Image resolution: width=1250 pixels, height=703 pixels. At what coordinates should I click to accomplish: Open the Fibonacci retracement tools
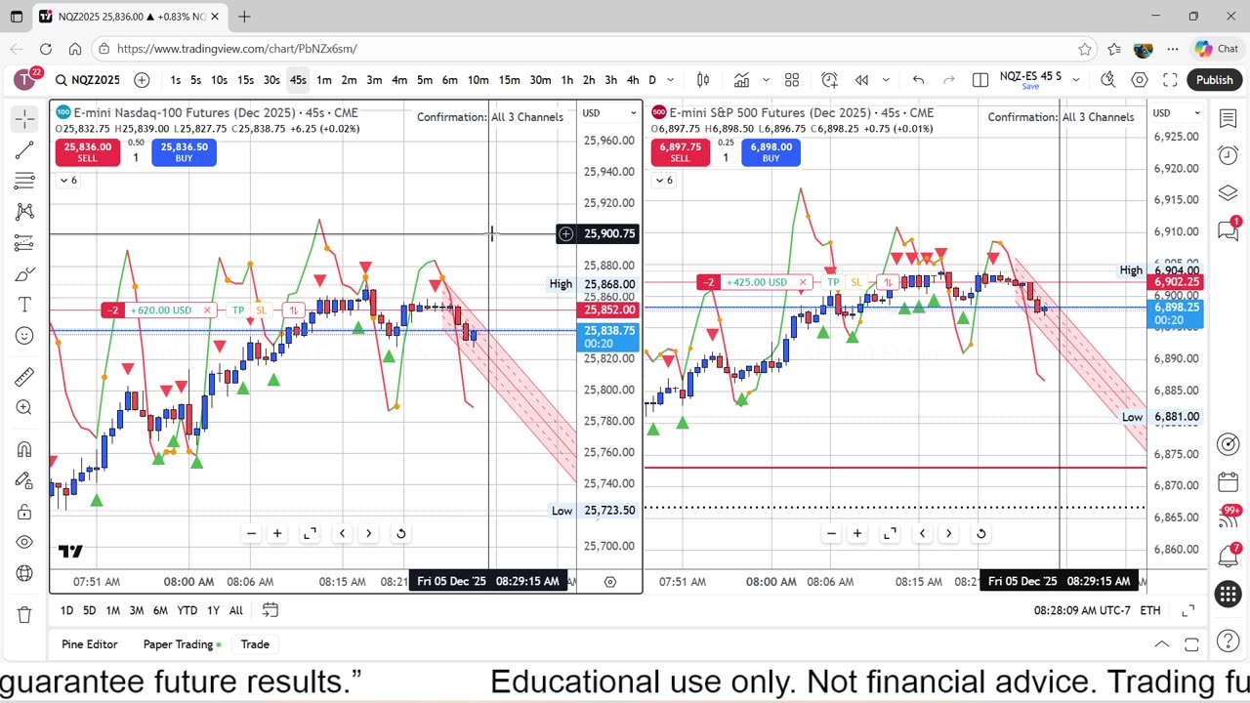point(25,181)
